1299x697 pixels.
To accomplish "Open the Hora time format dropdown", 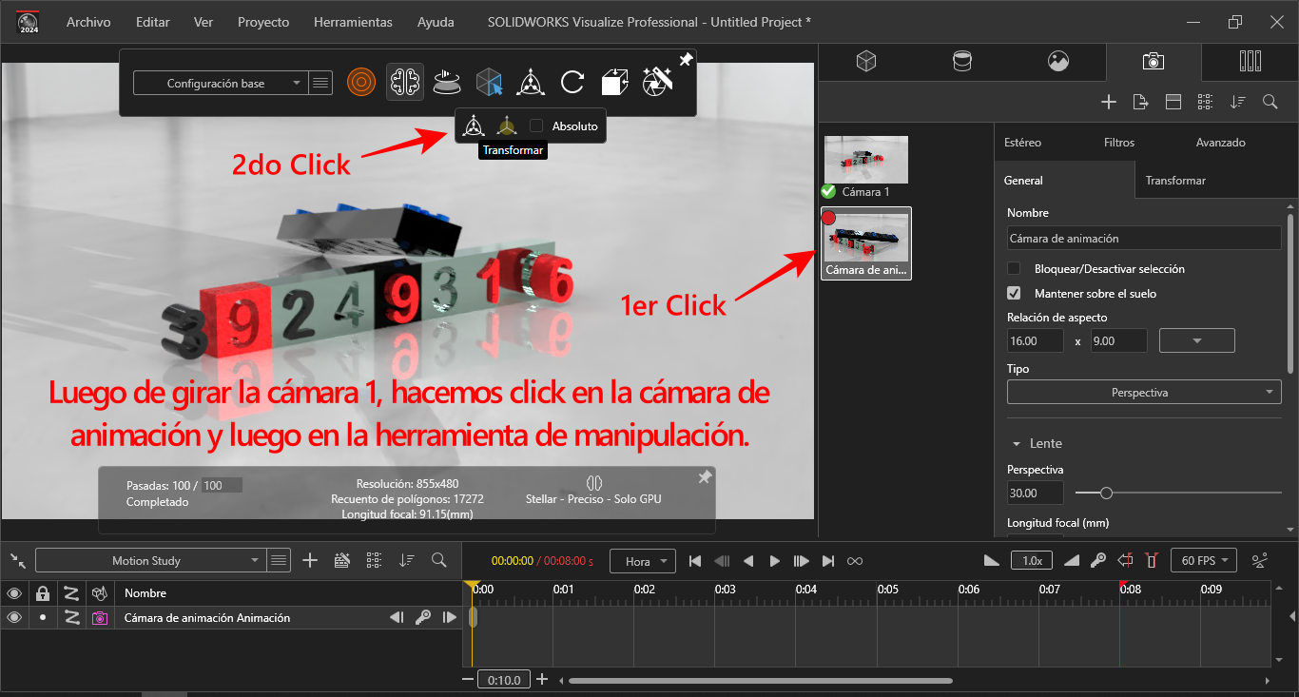I will pyautogui.click(x=643, y=561).
